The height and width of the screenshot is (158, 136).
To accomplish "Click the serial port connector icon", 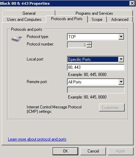I will click(17, 38).
